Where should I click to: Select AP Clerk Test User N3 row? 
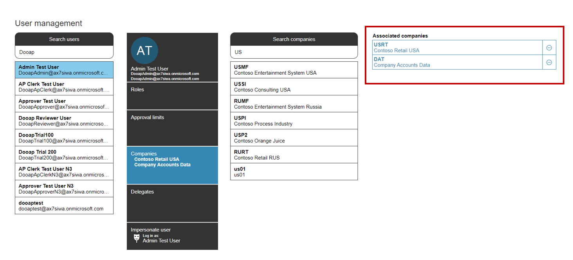(64, 172)
